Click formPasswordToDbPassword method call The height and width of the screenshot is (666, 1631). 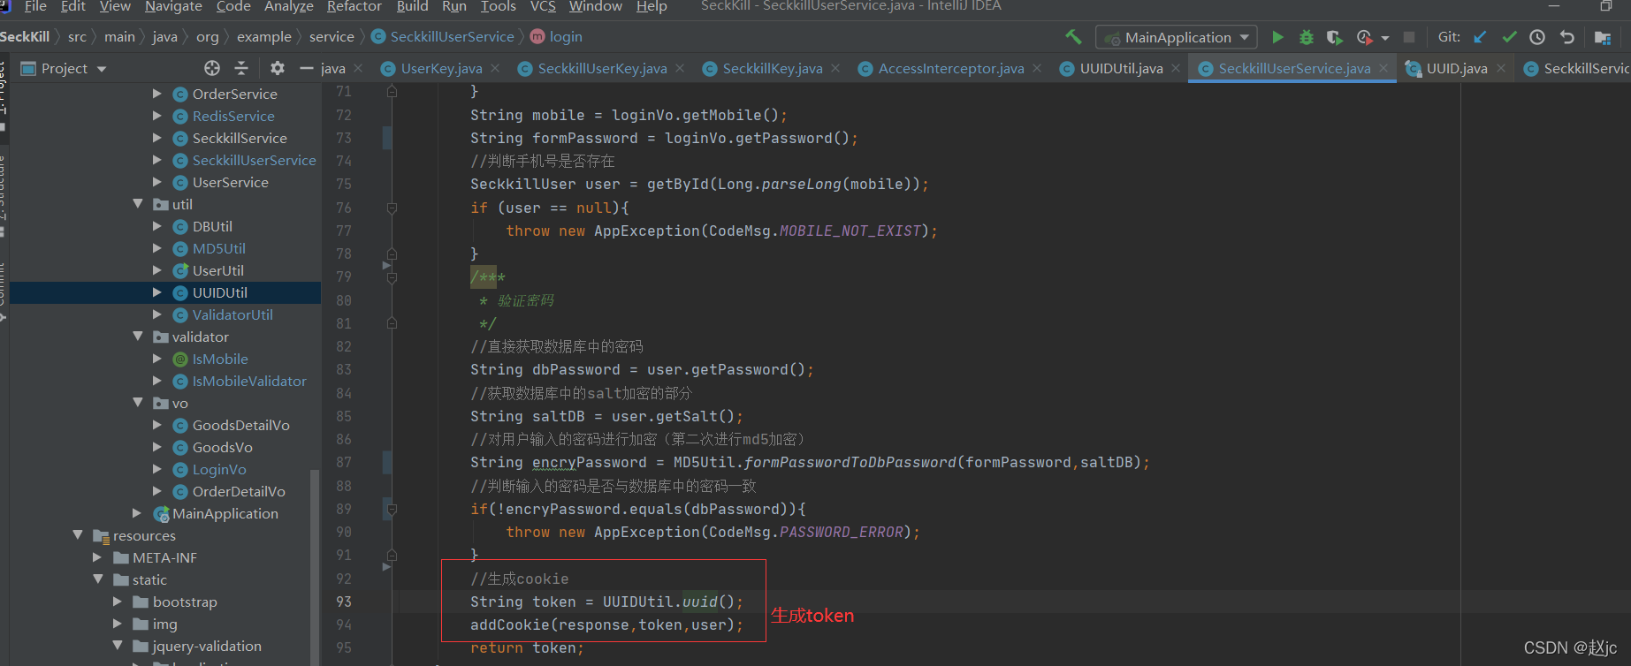coord(850,462)
